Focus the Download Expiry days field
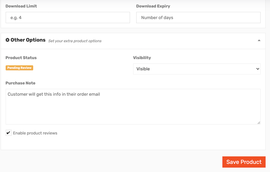The image size is (270, 172). (198, 18)
